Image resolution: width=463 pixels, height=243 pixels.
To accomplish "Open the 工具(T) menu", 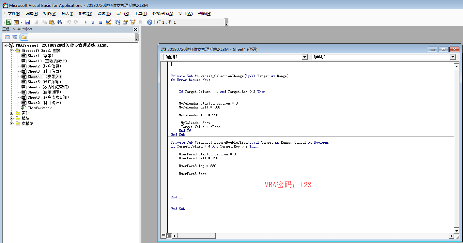I will [x=141, y=14].
